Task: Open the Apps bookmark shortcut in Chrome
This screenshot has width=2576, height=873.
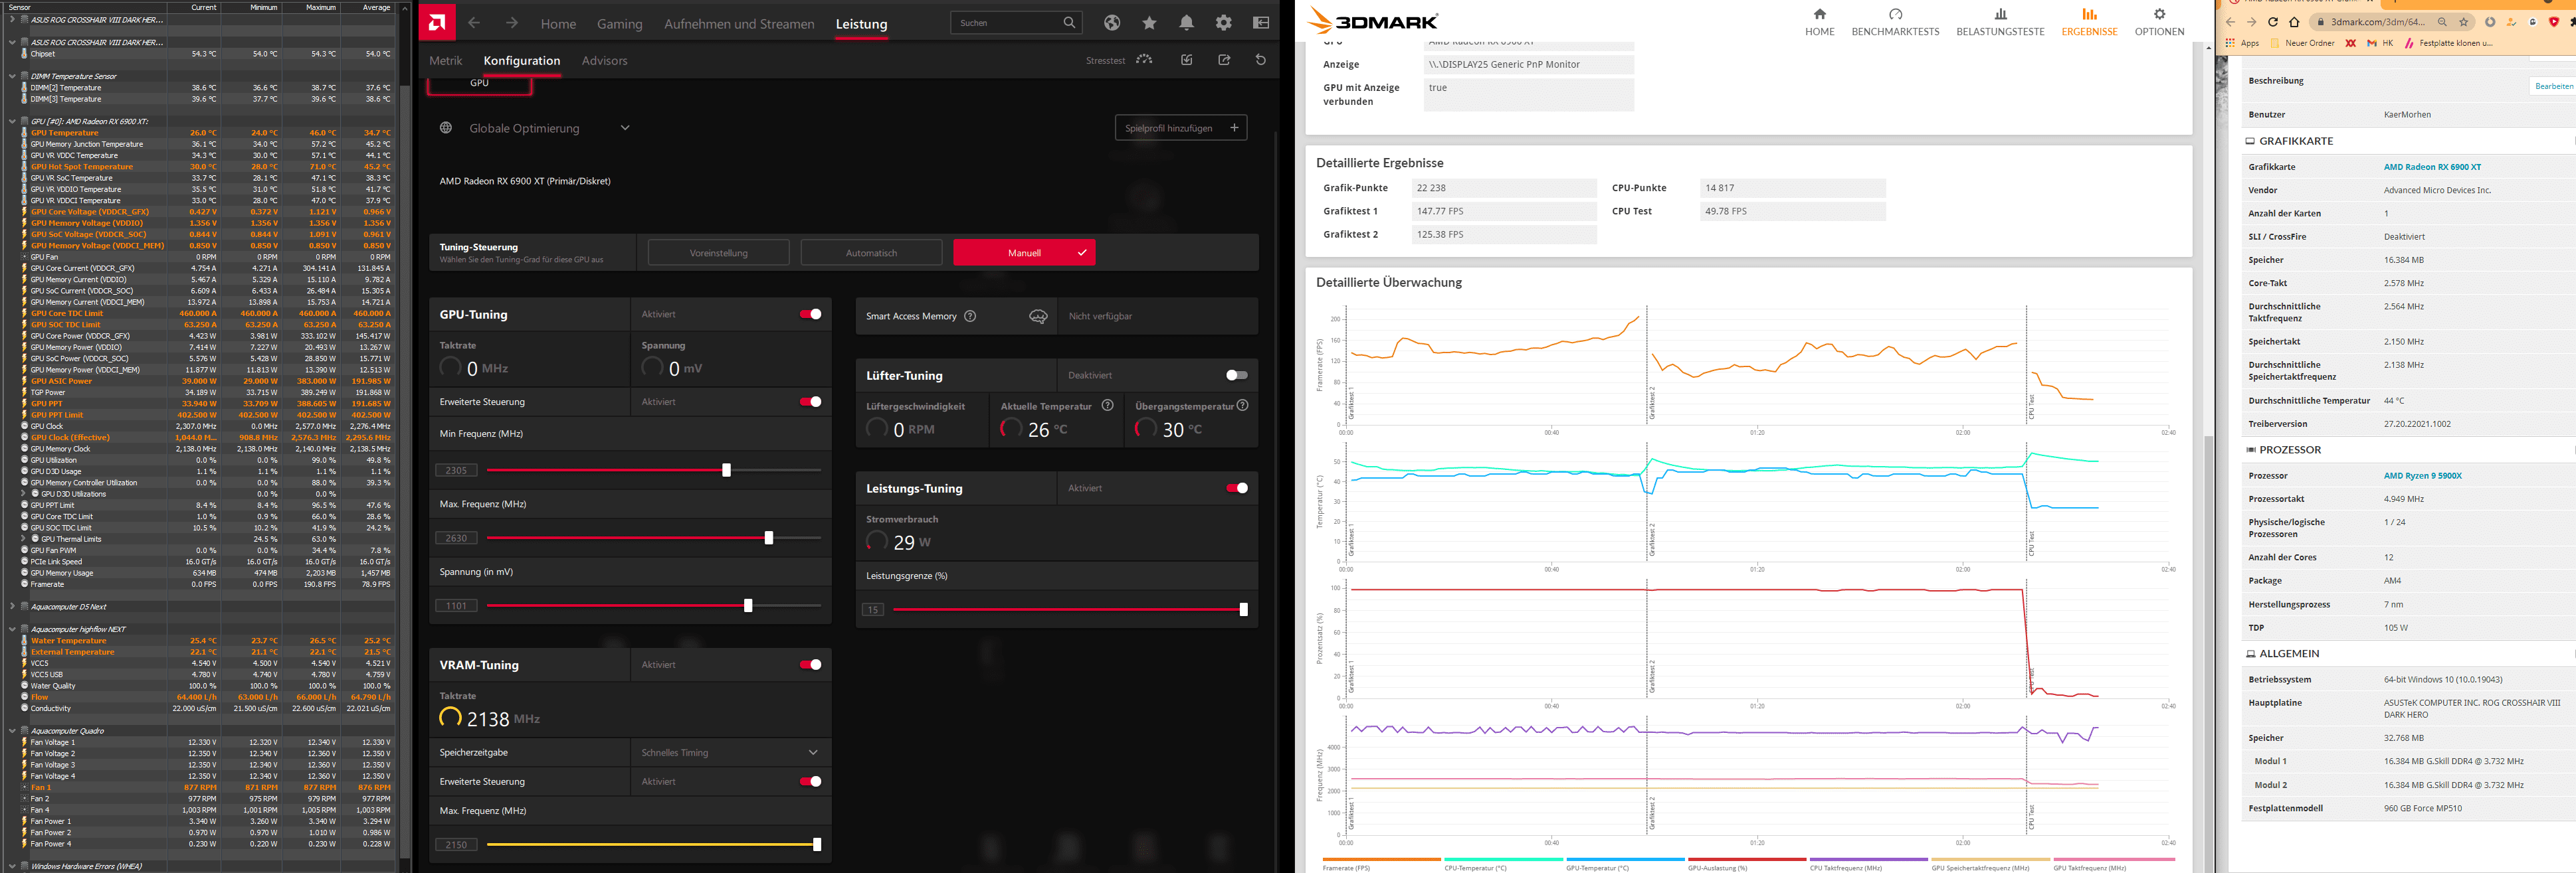Action: [x=2242, y=43]
